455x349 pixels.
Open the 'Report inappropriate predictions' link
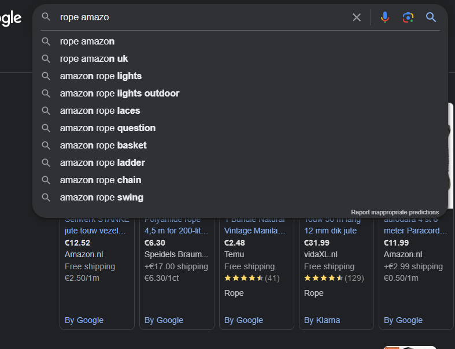click(x=395, y=213)
